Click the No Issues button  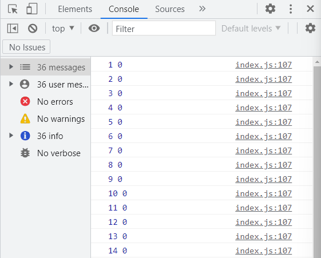(x=26, y=47)
